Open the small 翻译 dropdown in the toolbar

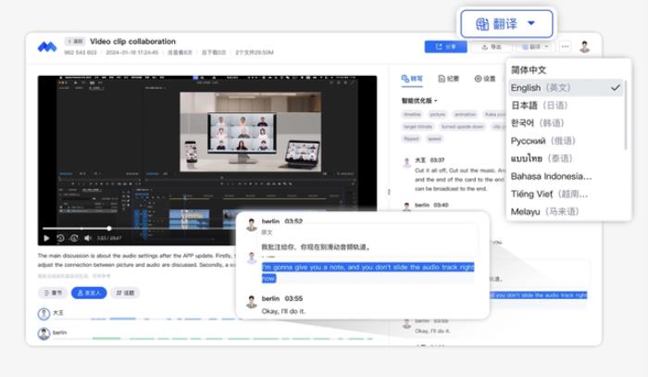click(x=535, y=46)
